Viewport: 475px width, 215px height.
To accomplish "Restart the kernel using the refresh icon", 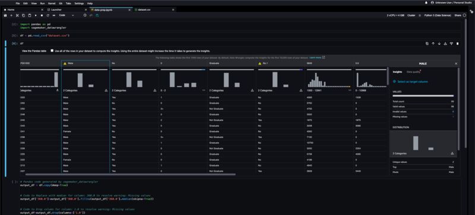I will pyautogui.click(x=48, y=15).
